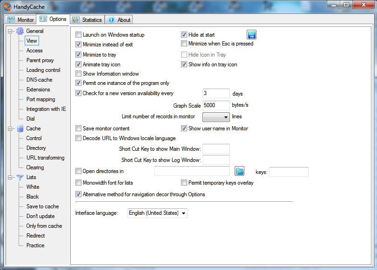Select Port mapping in the tree
This screenshot has height=270, width=377.
(40, 99)
